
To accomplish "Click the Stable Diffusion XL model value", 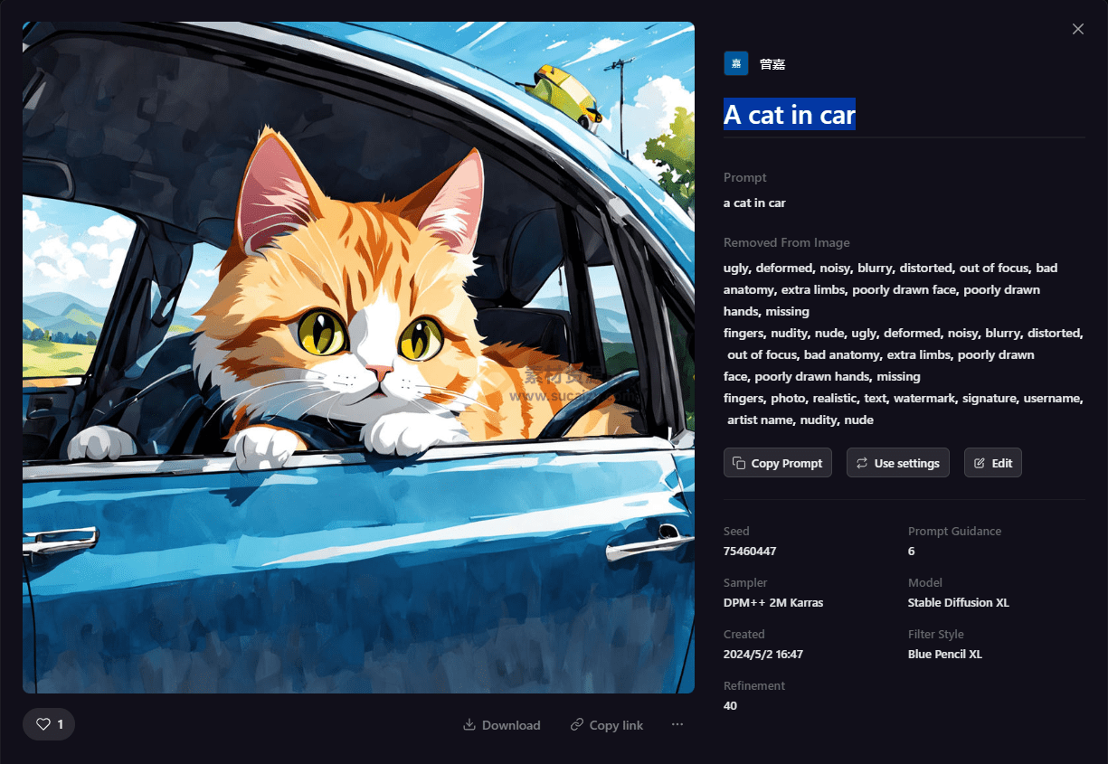I will point(958,602).
